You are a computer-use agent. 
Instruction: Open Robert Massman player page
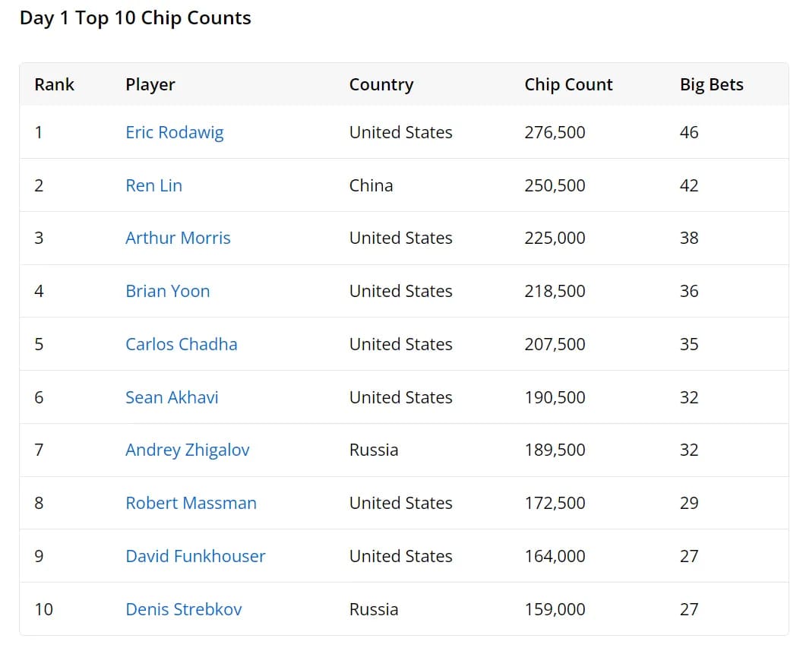click(x=191, y=503)
